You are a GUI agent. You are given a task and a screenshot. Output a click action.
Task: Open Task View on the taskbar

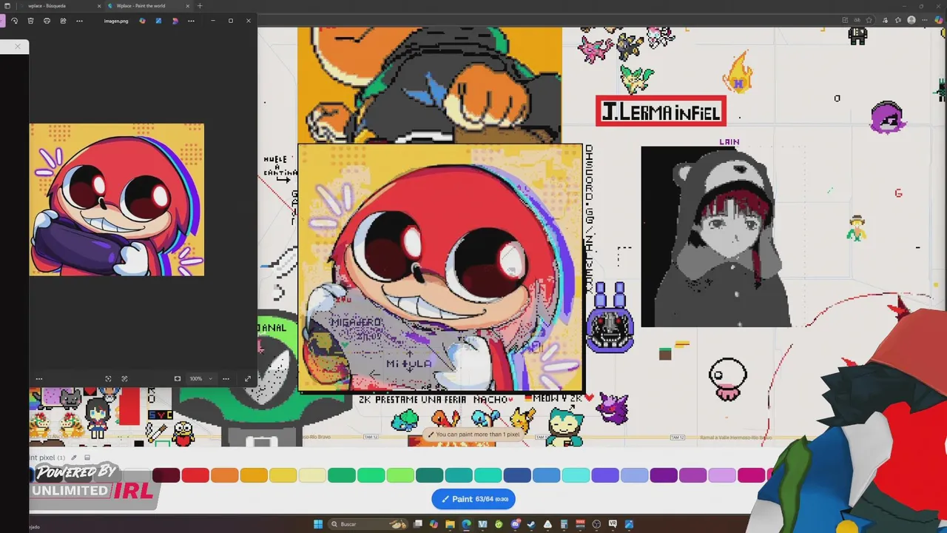click(x=417, y=524)
